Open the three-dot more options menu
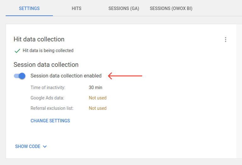 click(226, 40)
